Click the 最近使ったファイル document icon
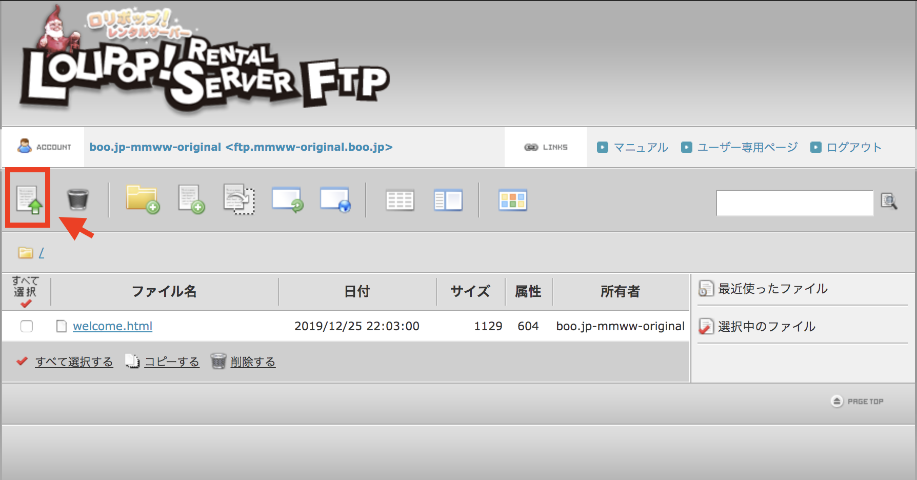Image resolution: width=917 pixels, height=480 pixels. [x=706, y=289]
